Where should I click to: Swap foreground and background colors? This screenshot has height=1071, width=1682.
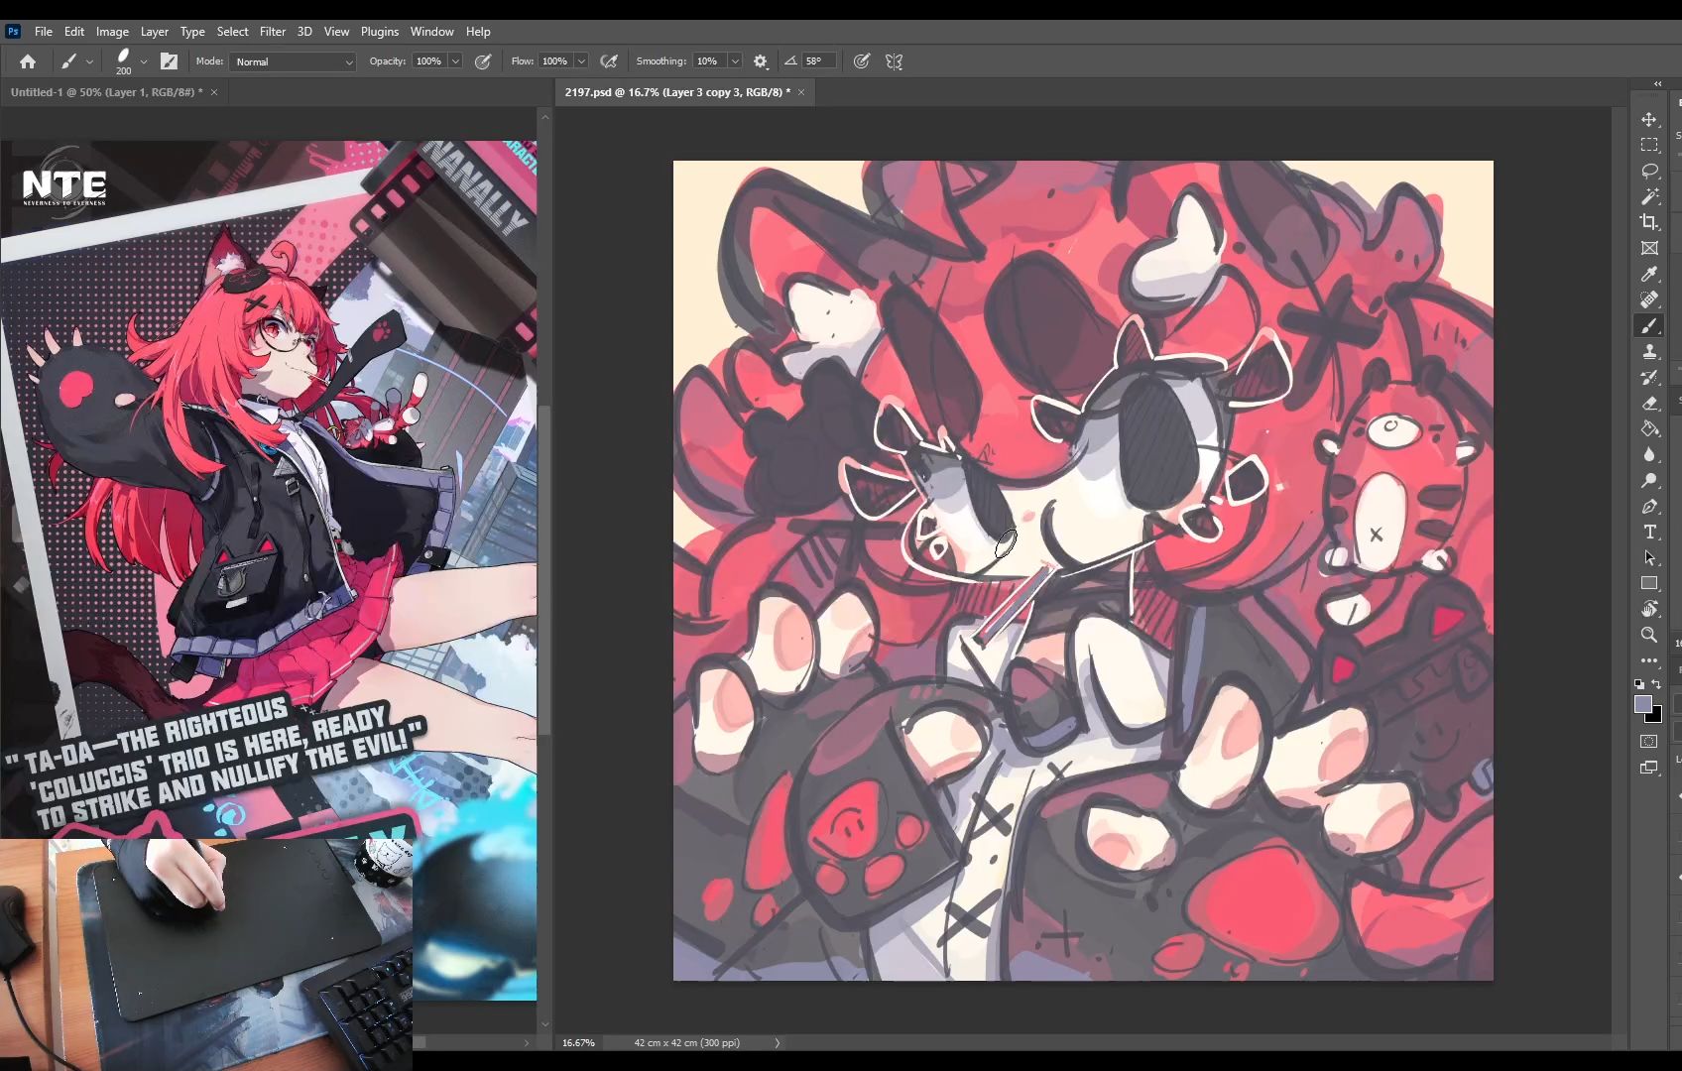1656,684
